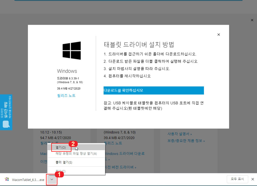This screenshot has width=257, height=186.
Task: Open the 릴리즈 노트 link in the dialog
Action: (x=66, y=96)
